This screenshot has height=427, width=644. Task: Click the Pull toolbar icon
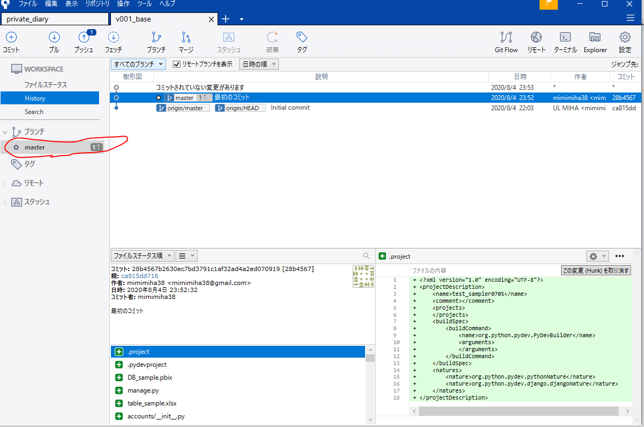pyautogui.click(x=54, y=42)
